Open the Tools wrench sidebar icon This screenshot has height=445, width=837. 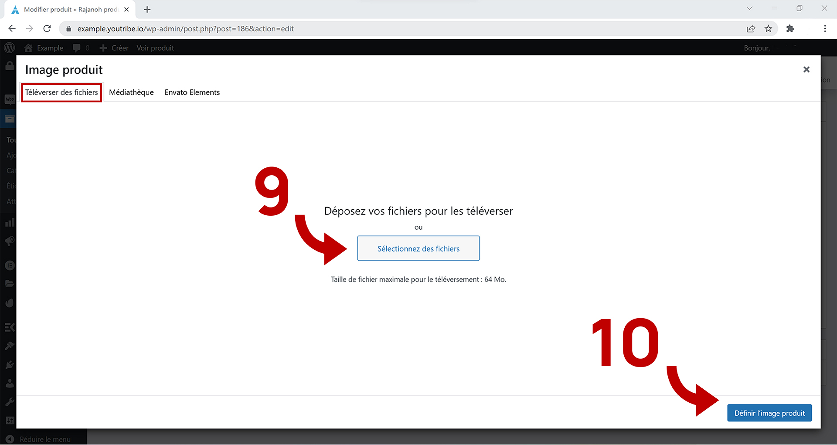coord(9,401)
